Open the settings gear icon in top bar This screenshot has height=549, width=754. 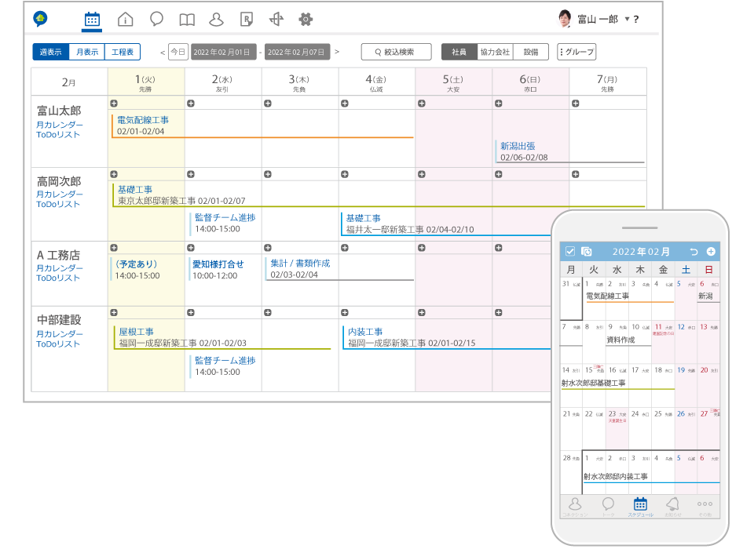(x=306, y=20)
